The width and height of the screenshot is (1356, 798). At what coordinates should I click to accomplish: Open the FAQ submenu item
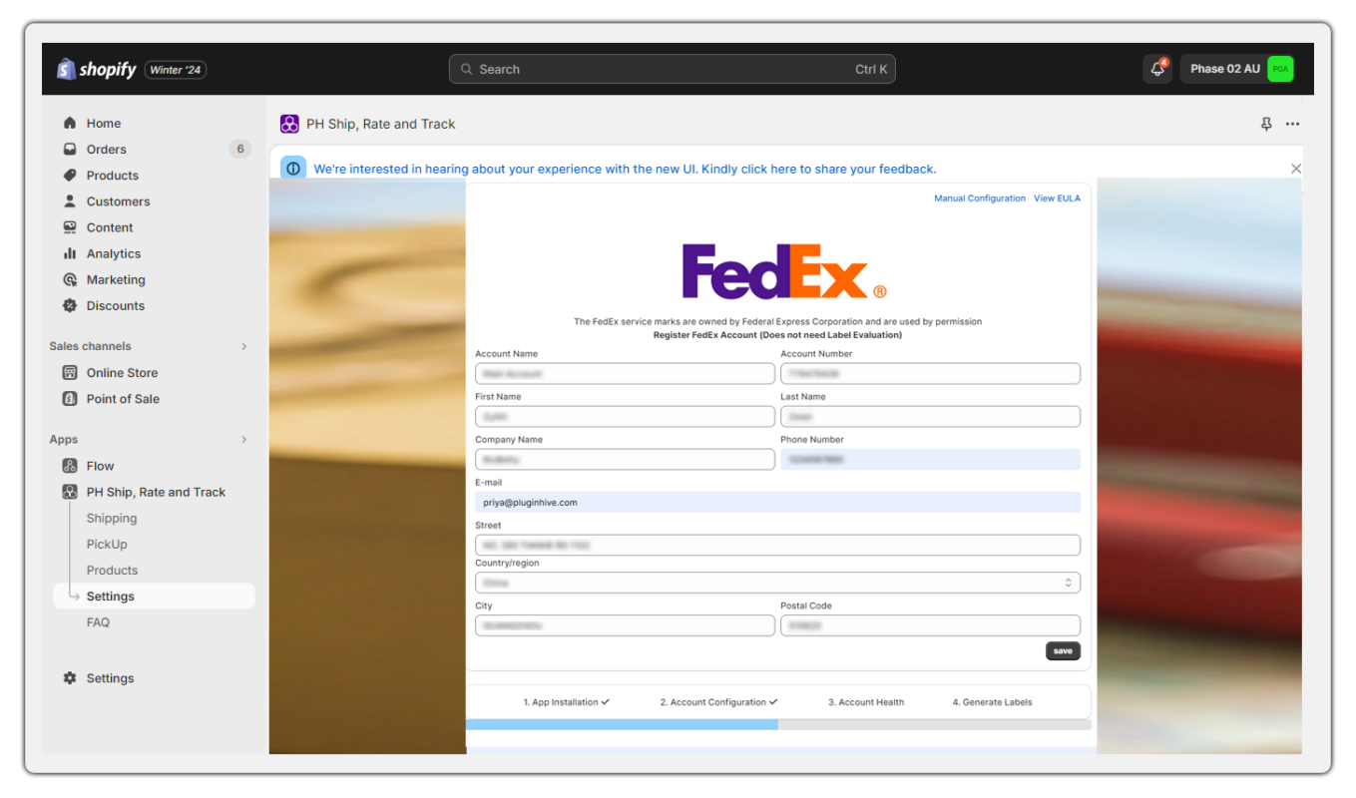click(98, 621)
